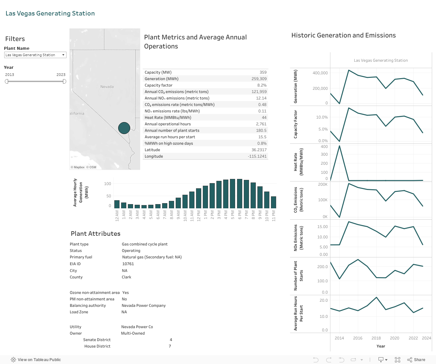This screenshot has height=364, width=436.
Task: Click the Ozone non-attainment area value Yes
Action: click(126, 293)
